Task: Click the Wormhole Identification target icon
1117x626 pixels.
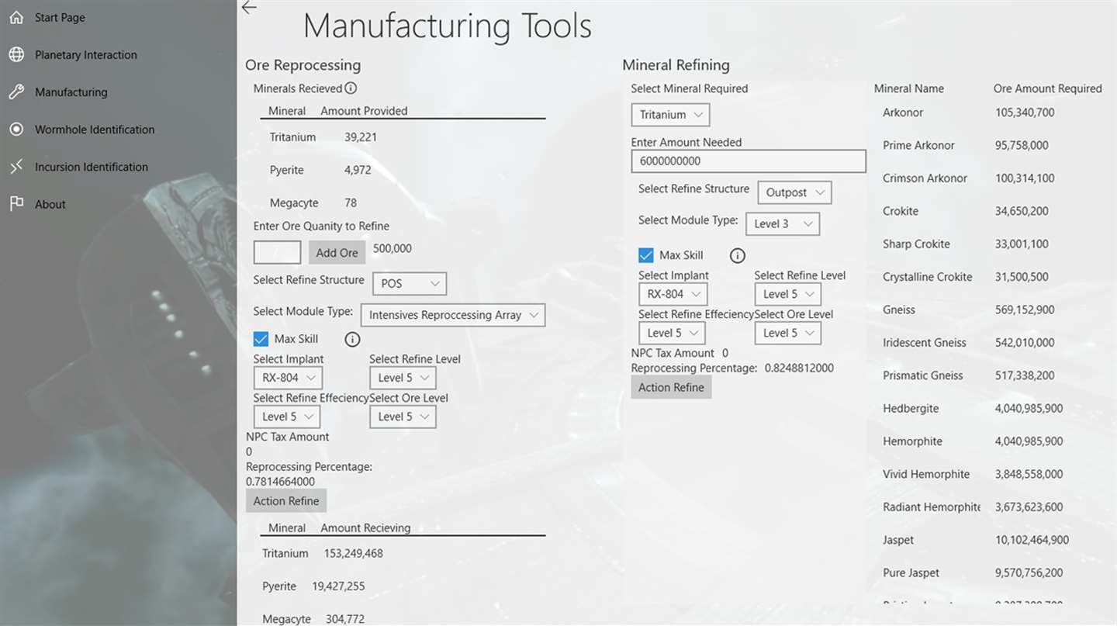Action: coord(16,129)
